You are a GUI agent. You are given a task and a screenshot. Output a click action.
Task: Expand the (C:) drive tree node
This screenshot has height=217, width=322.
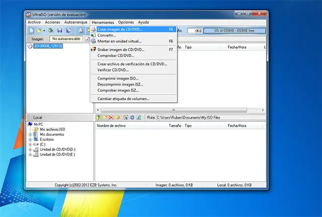30,144
